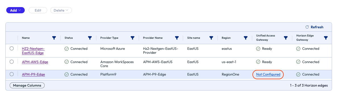Click EastUS site name in Microsoft Azure row
Screen dimensions: 342x105
[193, 49]
